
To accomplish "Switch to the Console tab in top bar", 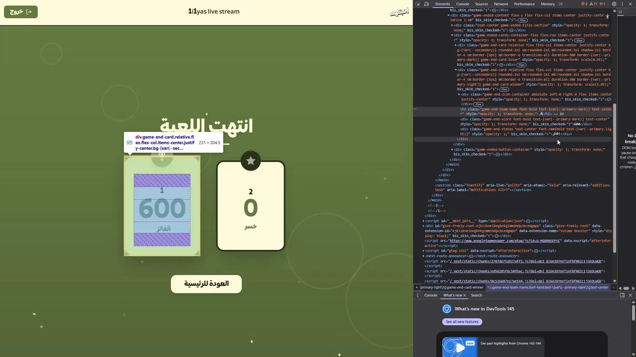I will (463, 4).
